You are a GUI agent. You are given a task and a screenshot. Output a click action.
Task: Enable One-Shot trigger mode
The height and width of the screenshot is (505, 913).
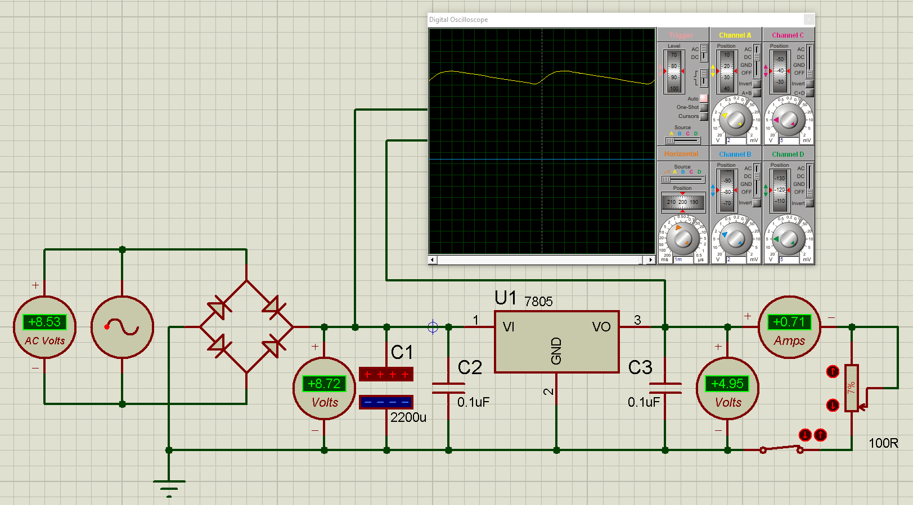click(703, 107)
